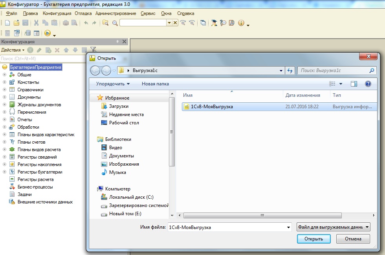Click the Copy toolbar icon
This screenshot has width=385, height=255.
point(46,23)
